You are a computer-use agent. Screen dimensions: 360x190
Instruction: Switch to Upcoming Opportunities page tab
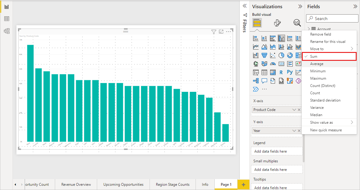click(123, 185)
